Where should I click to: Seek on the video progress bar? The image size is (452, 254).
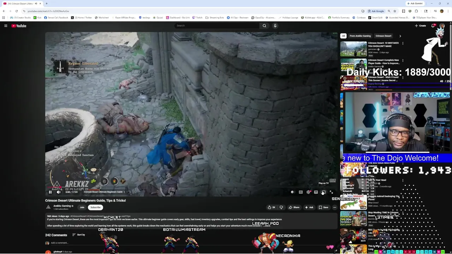191,188
